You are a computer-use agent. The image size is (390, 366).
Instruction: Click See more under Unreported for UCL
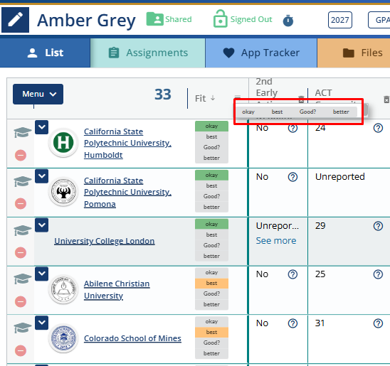tap(276, 241)
